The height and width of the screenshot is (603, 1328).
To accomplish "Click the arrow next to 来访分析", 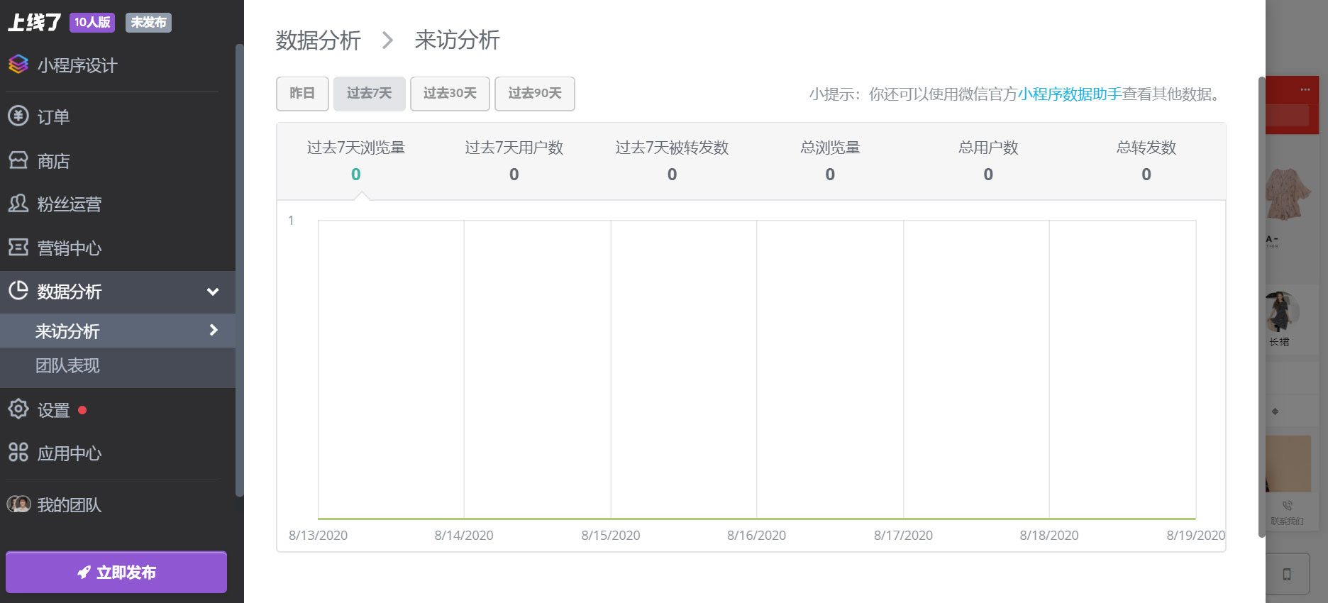I will [214, 330].
